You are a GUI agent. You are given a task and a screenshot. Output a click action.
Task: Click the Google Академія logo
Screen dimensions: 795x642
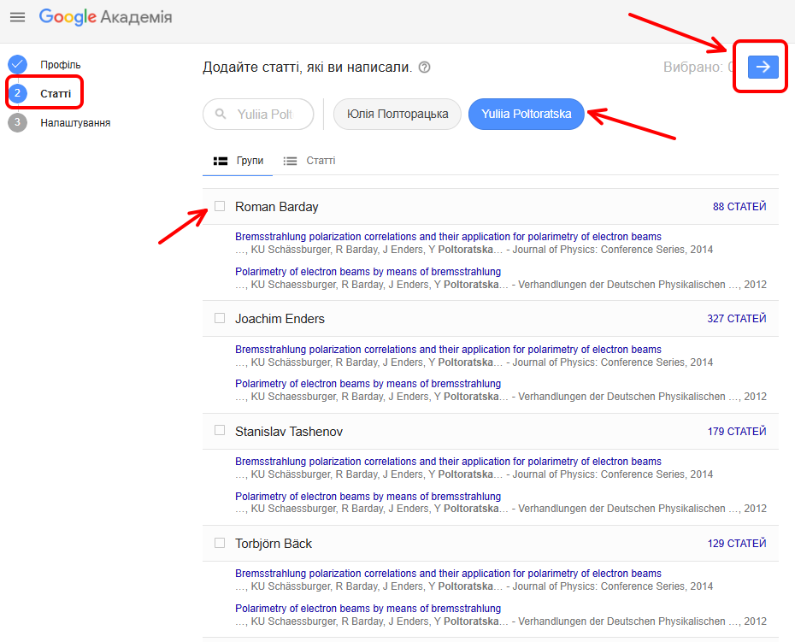[x=105, y=17]
